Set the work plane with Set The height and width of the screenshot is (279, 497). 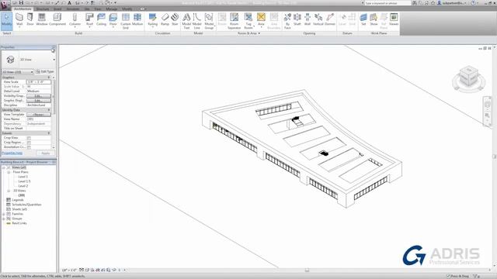pyautogui.click(x=363, y=19)
